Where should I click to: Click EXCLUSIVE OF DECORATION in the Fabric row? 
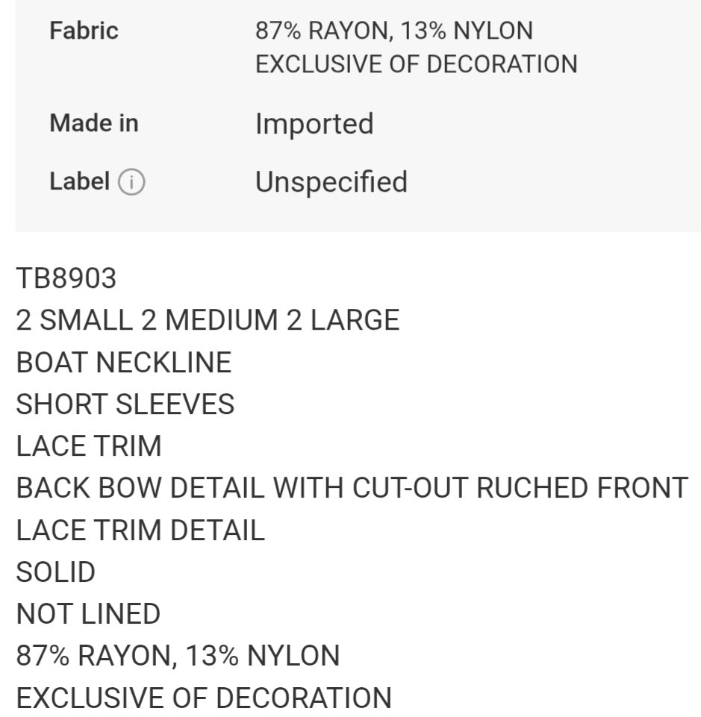tap(417, 64)
